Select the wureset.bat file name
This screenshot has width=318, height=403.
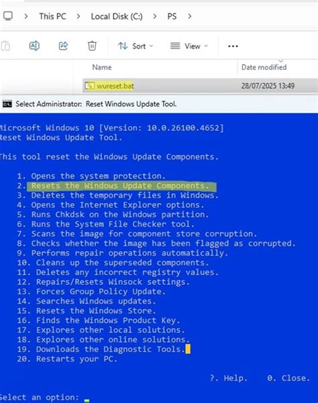coord(115,86)
